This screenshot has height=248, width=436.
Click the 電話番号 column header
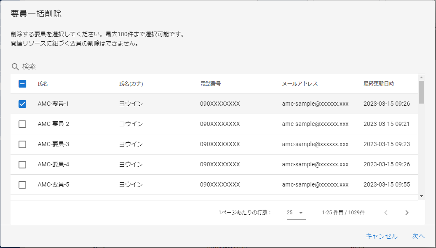[211, 84]
